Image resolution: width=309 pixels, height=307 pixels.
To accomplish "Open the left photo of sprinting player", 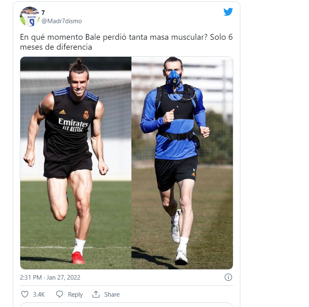I will tap(76, 163).
